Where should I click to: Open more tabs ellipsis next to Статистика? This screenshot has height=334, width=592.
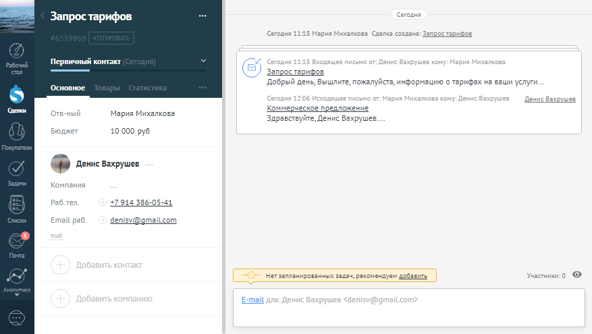point(203,88)
